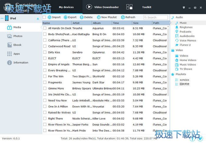Sort by the Artist column header
206x143 pixels.
(82, 23)
